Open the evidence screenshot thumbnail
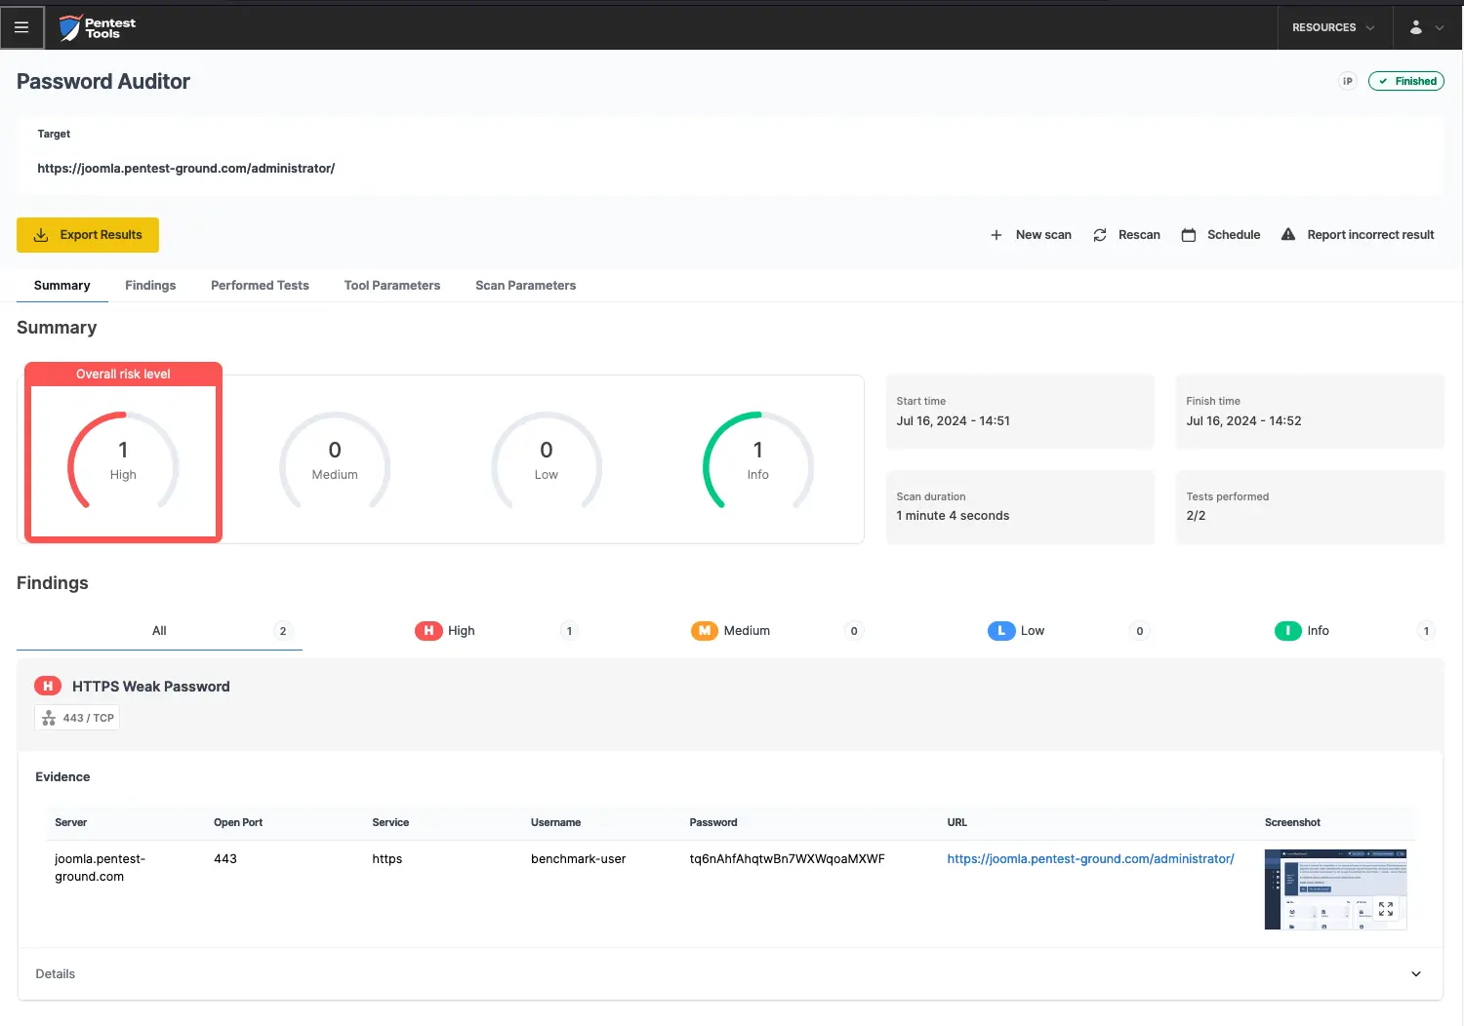Viewport: 1464px width, 1026px height. click(x=1335, y=889)
